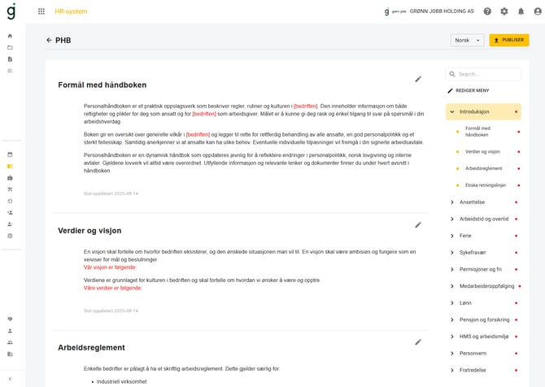Open the user account avatar
Viewport: 545px width, 387px height.
tap(538, 11)
